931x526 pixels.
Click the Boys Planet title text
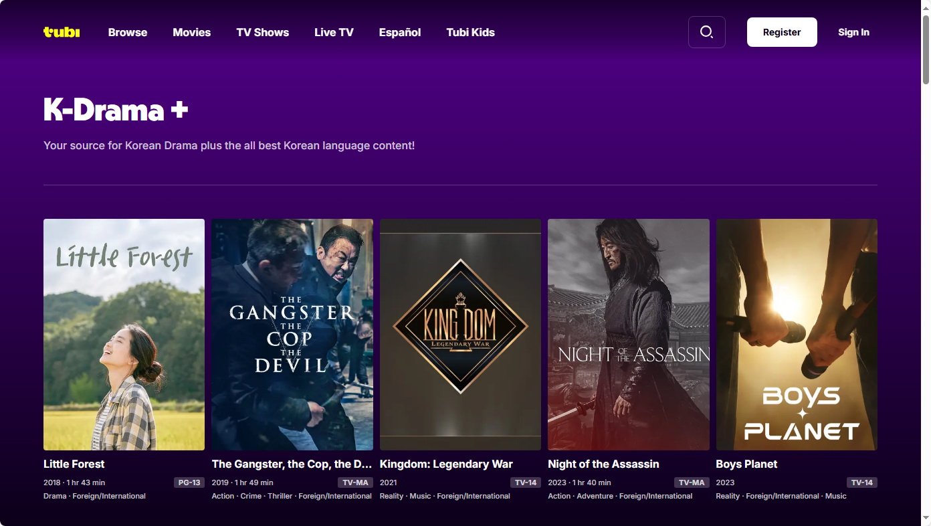pyautogui.click(x=746, y=464)
